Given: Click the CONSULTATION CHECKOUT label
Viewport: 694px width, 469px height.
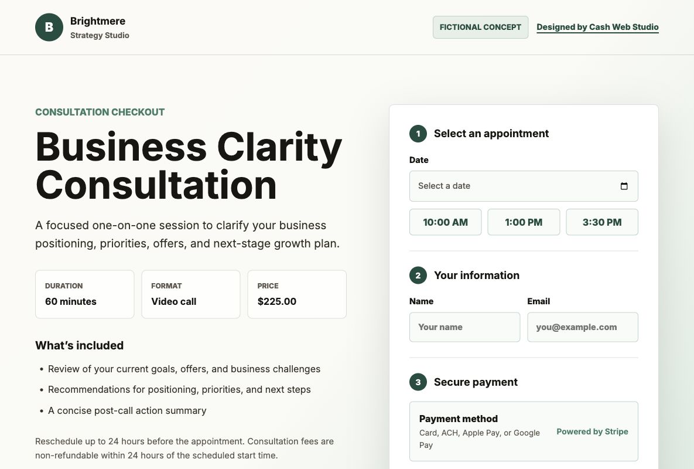Looking at the screenshot, I should (x=100, y=112).
